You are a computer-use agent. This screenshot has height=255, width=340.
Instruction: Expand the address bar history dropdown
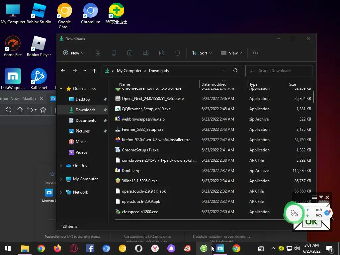pos(224,70)
